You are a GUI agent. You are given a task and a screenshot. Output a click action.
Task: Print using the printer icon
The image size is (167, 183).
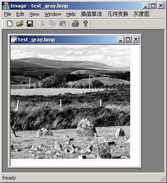point(75,24)
